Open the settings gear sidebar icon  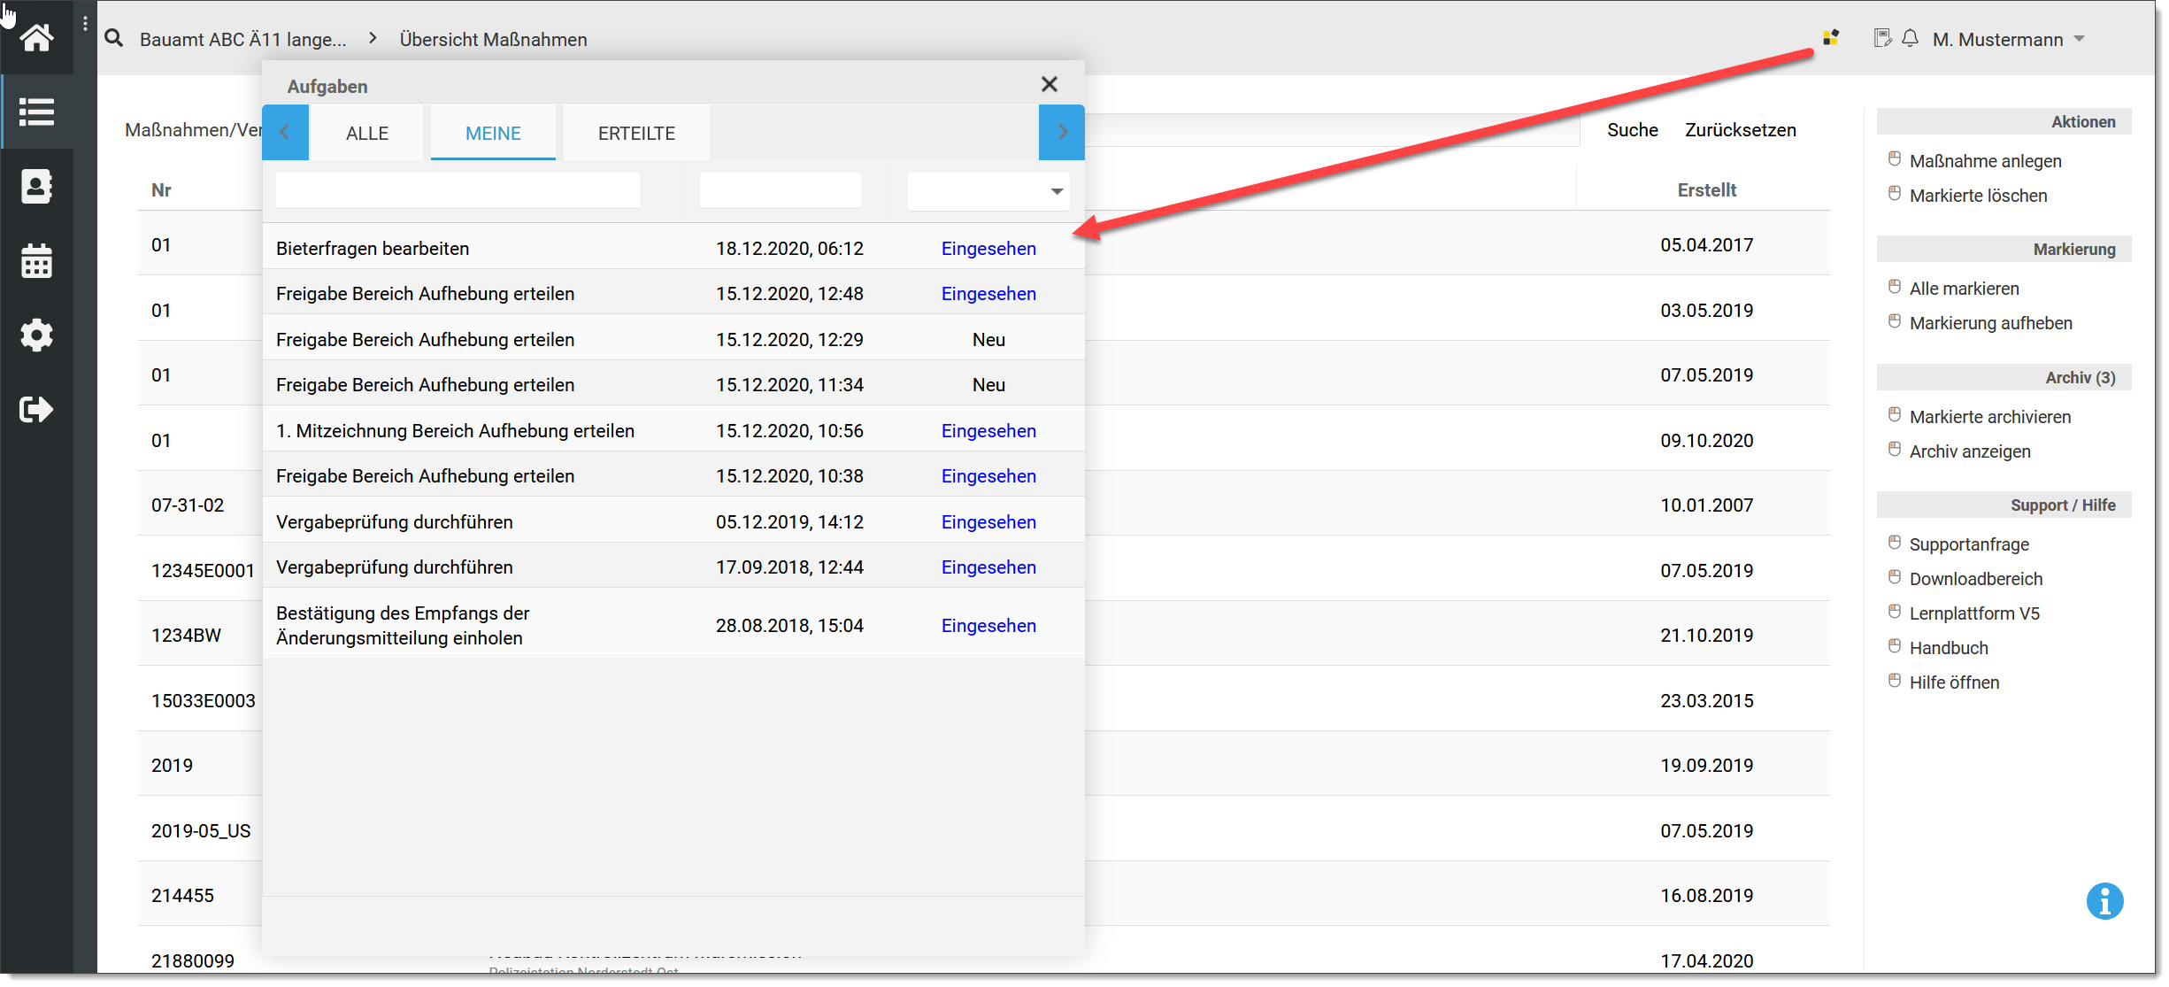tap(36, 335)
